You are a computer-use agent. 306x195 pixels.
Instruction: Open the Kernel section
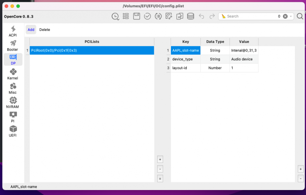click(x=13, y=74)
